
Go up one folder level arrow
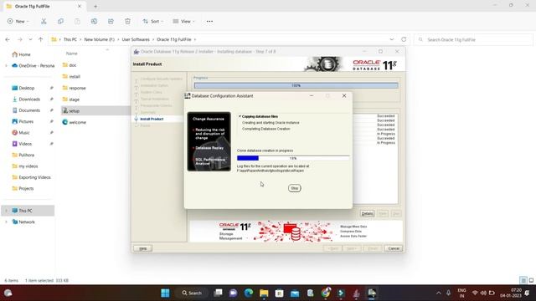point(41,39)
